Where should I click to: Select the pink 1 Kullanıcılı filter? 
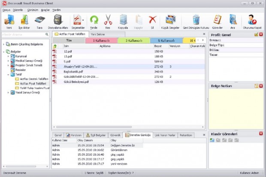tap(101, 41)
